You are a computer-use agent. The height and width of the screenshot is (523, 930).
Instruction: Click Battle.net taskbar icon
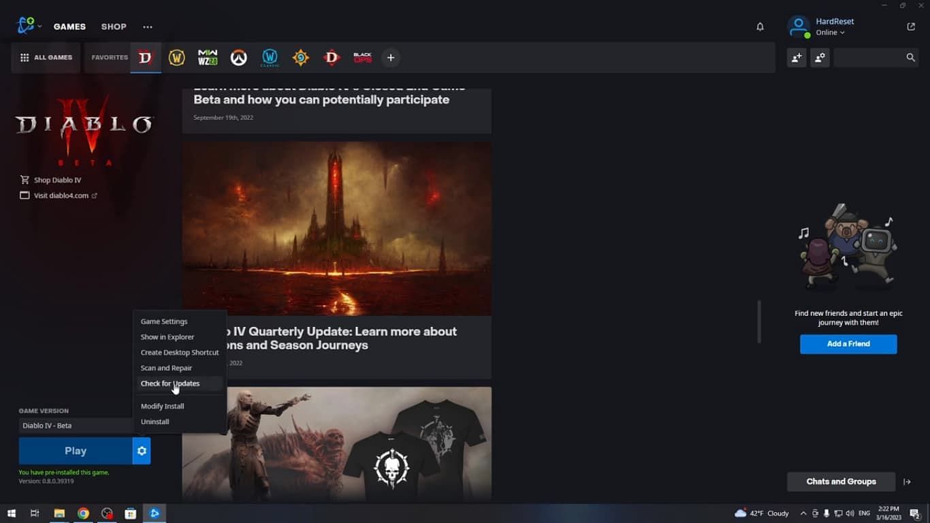155,513
